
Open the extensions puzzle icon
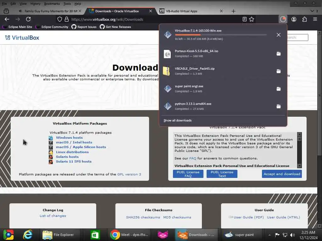(x=304, y=19)
